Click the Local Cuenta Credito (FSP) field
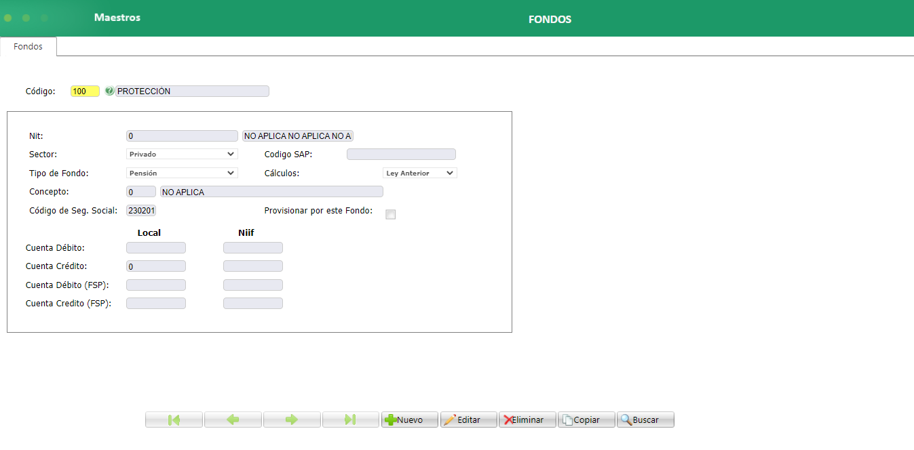The image size is (914, 450). tap(156, 304)
